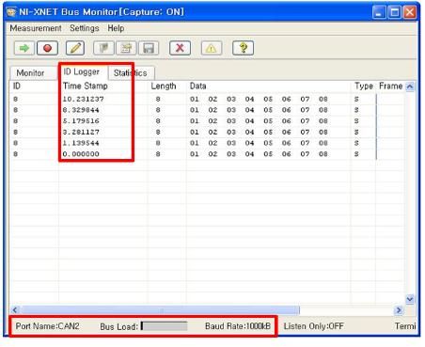Click the vertical scrollbar up arrow
Image resolution: width=425 pixels, height=347 pixels.
coord(410,87)
